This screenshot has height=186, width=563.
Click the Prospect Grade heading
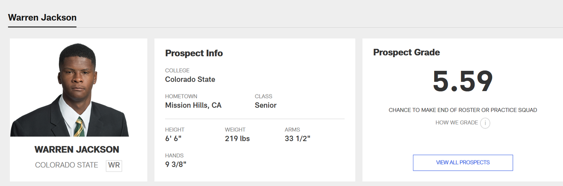[406, 52]
